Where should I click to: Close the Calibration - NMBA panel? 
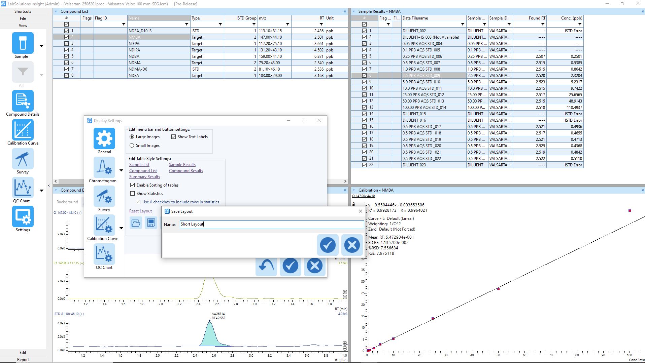643,190
